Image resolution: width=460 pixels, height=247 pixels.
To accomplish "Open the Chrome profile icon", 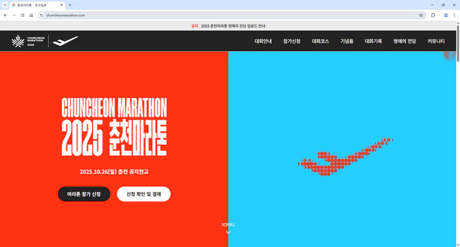I will coord(446,15).
